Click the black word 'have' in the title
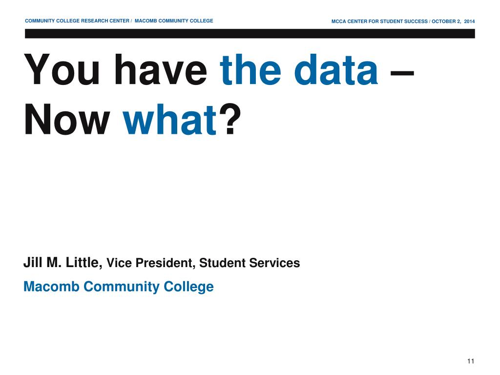The height and width of the screenshot is (375, 500). [x=161, y=69]
